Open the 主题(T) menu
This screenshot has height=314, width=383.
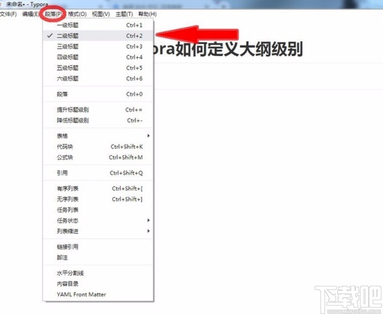(x=124, y=14)
